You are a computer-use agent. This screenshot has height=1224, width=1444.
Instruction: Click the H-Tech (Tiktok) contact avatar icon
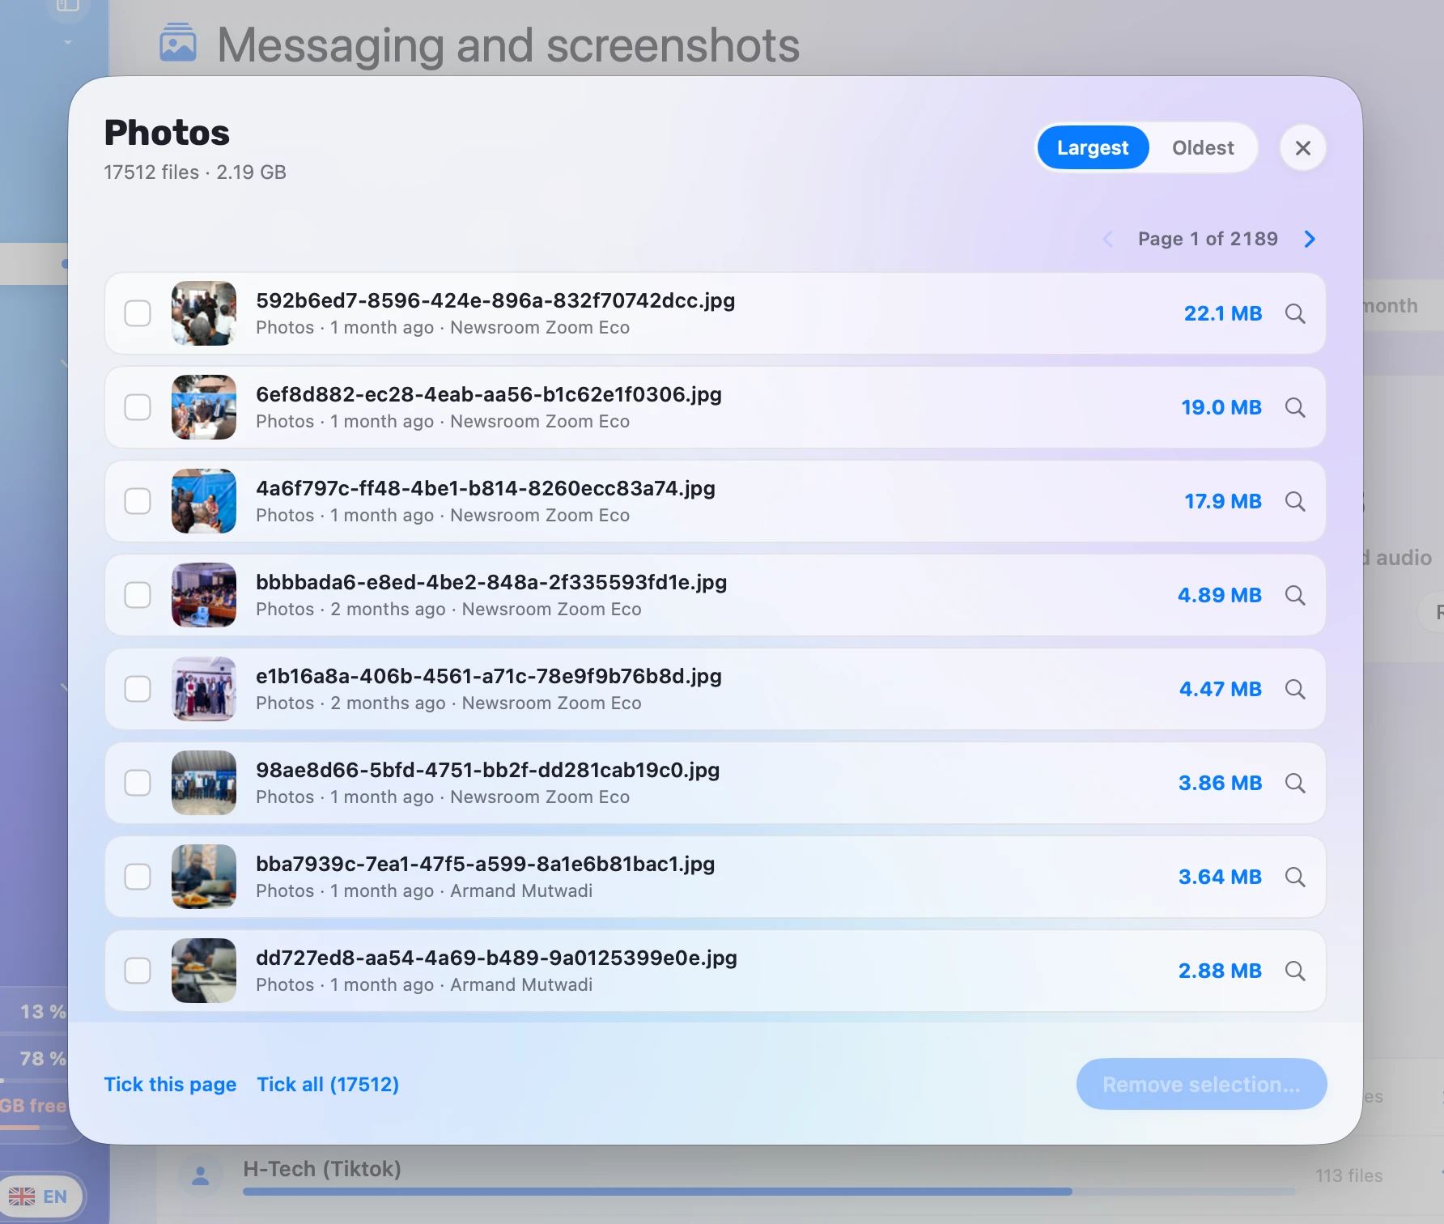[x=201, y=1175]
